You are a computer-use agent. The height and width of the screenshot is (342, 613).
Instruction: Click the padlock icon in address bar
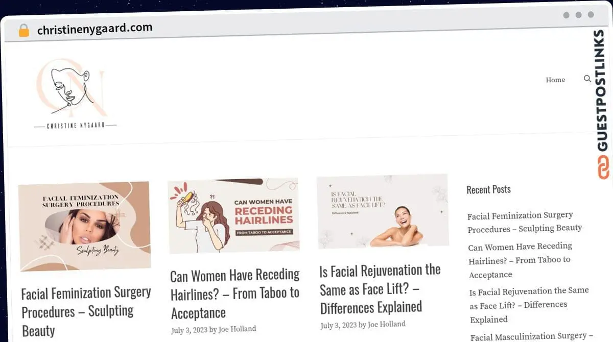tap(24, 31)
